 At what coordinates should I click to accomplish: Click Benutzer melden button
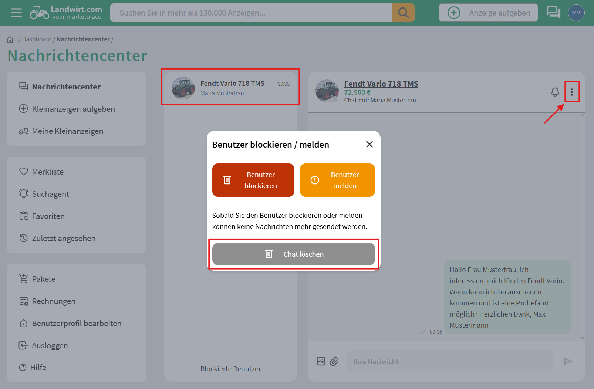[x=337, y=180]
